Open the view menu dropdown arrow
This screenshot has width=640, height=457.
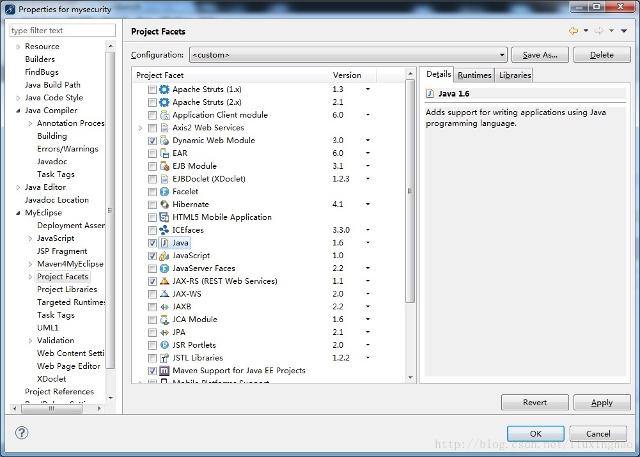pos(623,31)
